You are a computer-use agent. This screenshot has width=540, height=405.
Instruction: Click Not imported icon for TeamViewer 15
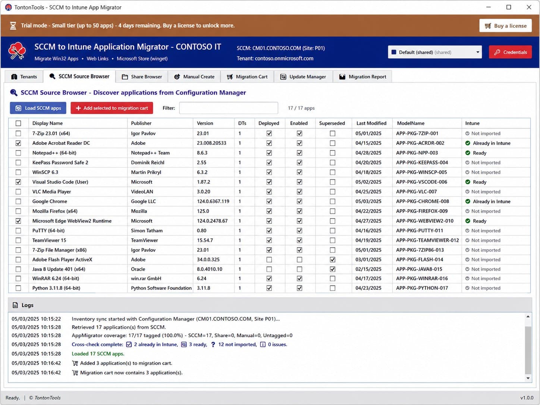pyautogui.click(x=467, y=241)
